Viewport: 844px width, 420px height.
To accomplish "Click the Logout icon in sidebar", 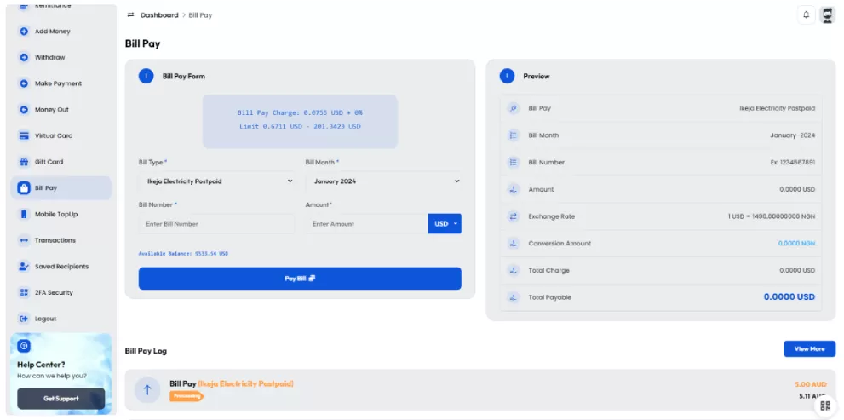I will pyautogui.click(x=24, y=319).
